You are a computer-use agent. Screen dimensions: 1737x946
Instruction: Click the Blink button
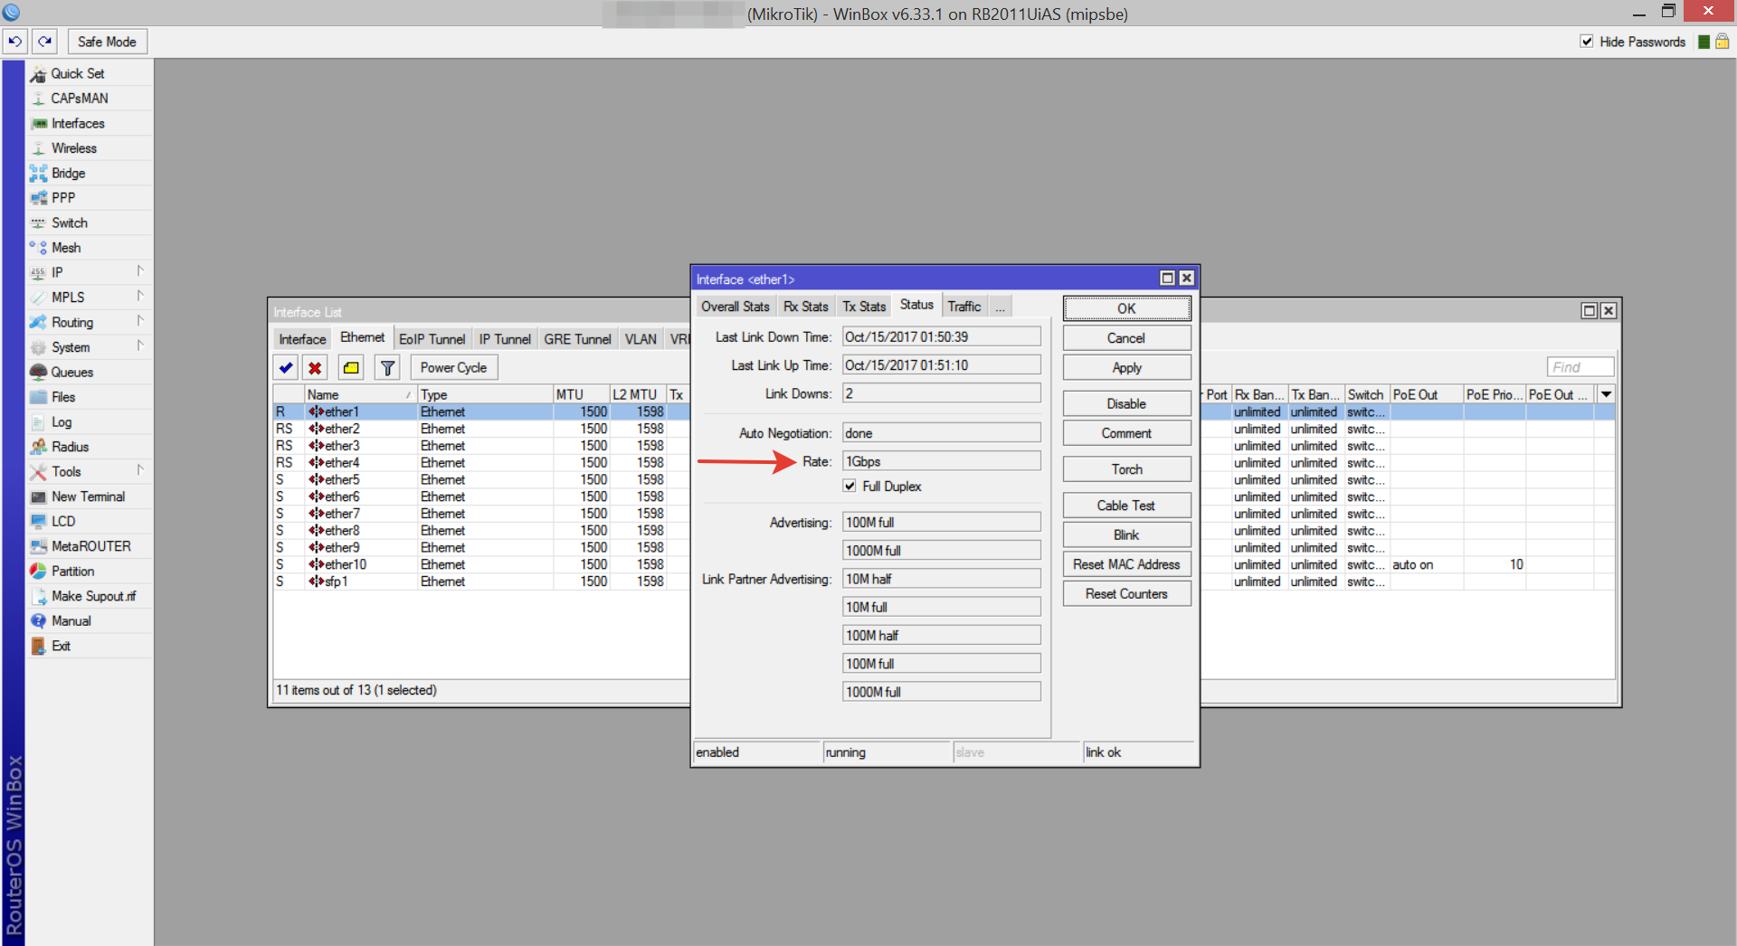tap(1126, 534)
